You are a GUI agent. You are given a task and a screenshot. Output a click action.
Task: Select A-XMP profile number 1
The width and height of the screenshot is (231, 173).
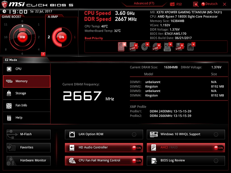pos(75,37)
